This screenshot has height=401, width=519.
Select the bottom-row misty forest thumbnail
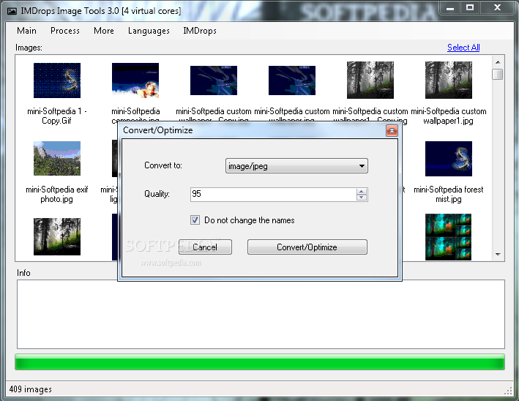tap(57, 237)
